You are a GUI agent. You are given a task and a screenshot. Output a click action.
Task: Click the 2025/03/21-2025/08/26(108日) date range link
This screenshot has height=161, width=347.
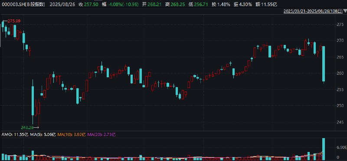(x=313, y=11)
